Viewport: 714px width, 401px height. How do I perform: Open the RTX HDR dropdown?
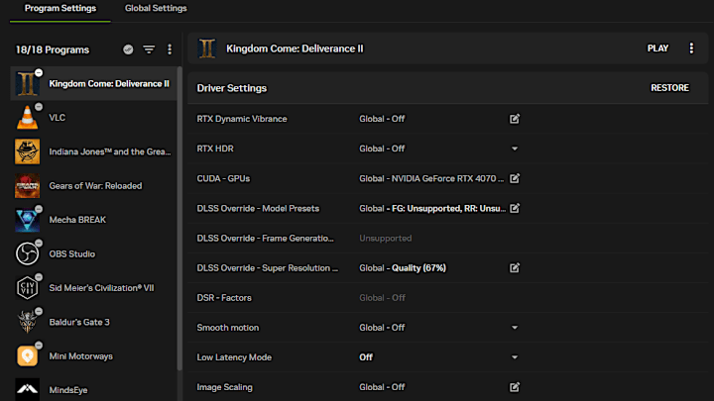(514, 149)
